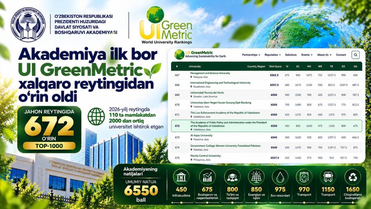
Task: Click the location pin beside Malaysia, Asia
Action: click(x=191, y=77)
